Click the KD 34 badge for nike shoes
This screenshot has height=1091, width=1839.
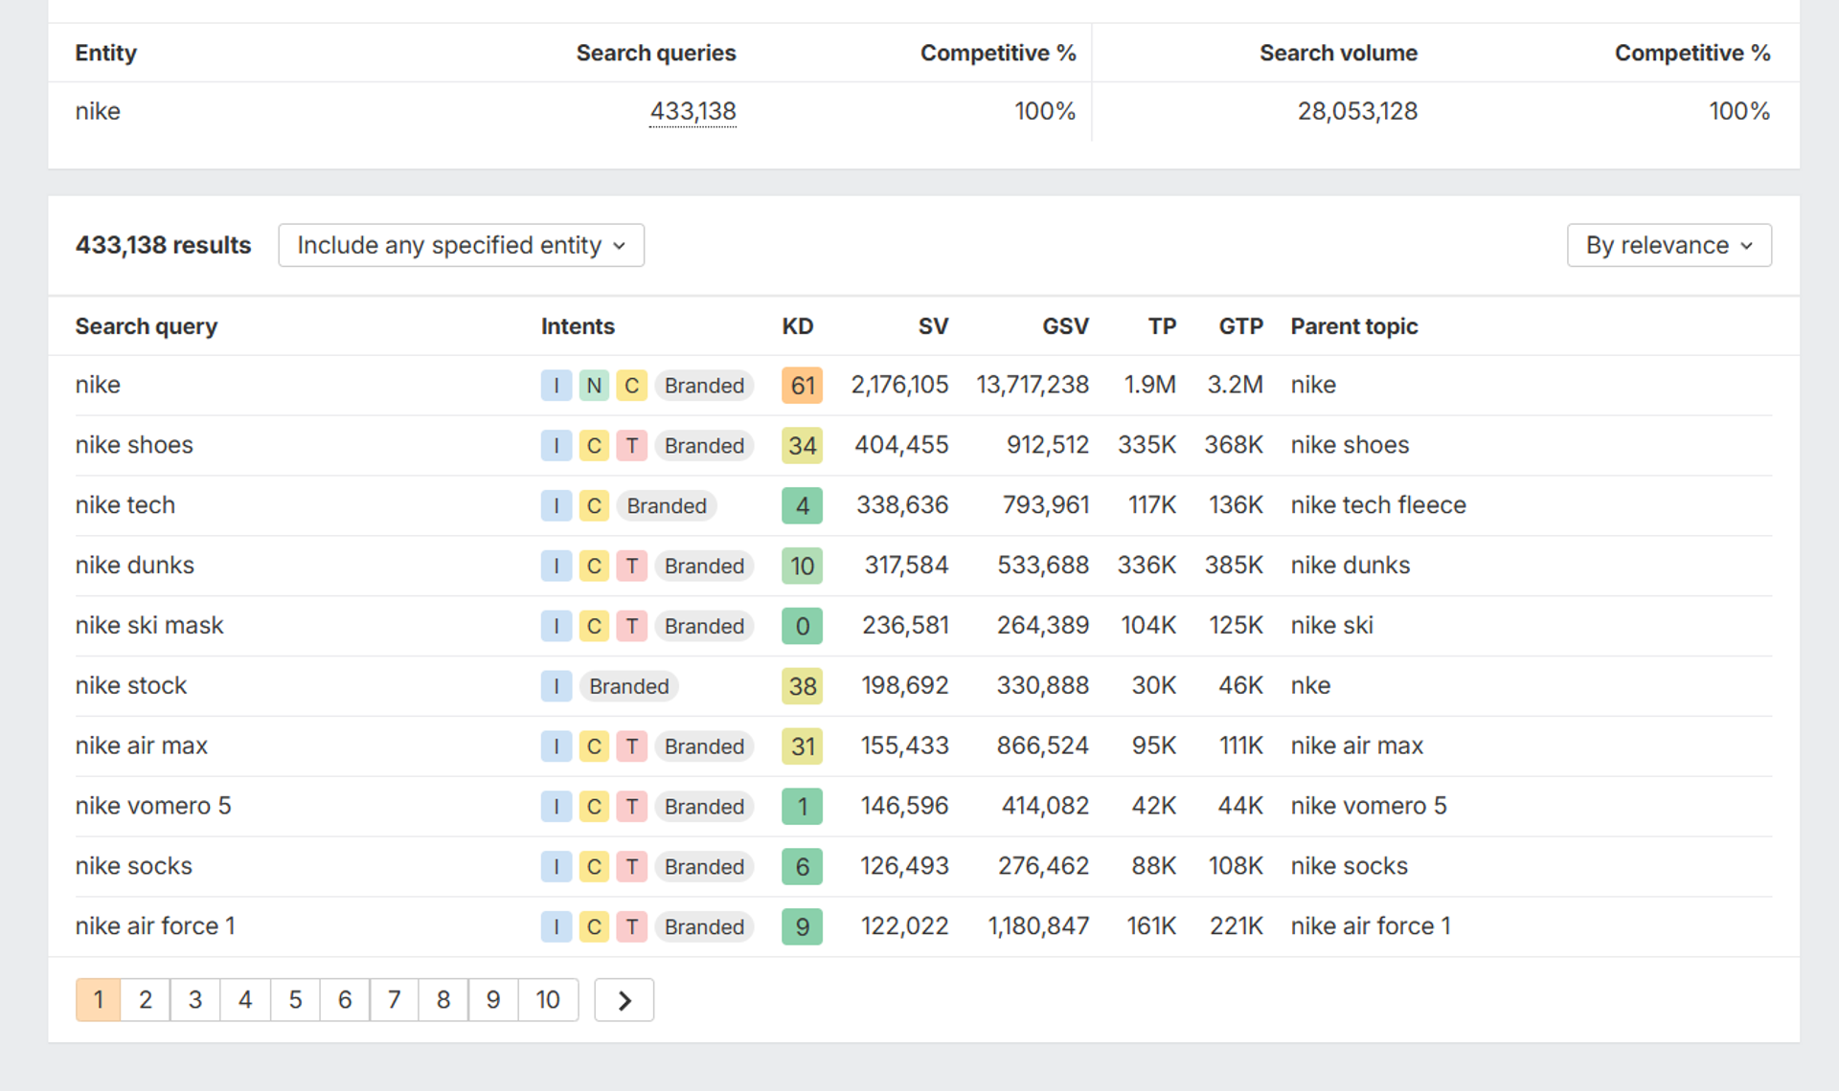pyautogui.click(x=803, y=446)
